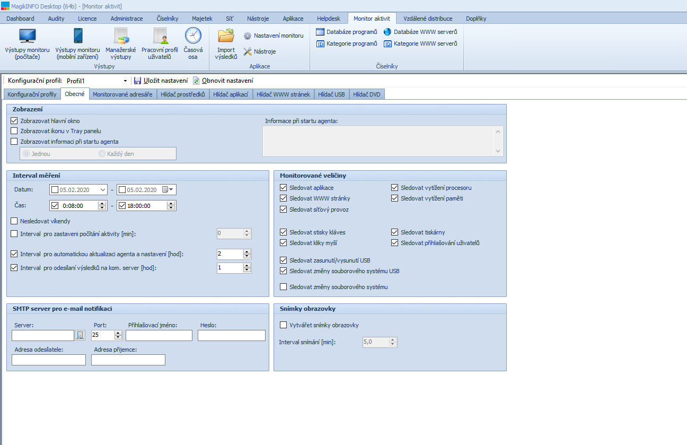Enable Vytvářet snímky obrazovky checkbox
This screenshot has width=687, height=445.
[283, 325]
